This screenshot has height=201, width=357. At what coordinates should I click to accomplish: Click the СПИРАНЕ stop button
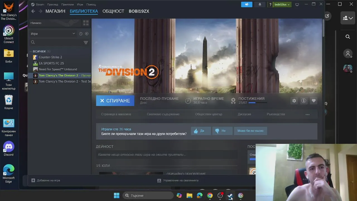click(x=115, y=101)
